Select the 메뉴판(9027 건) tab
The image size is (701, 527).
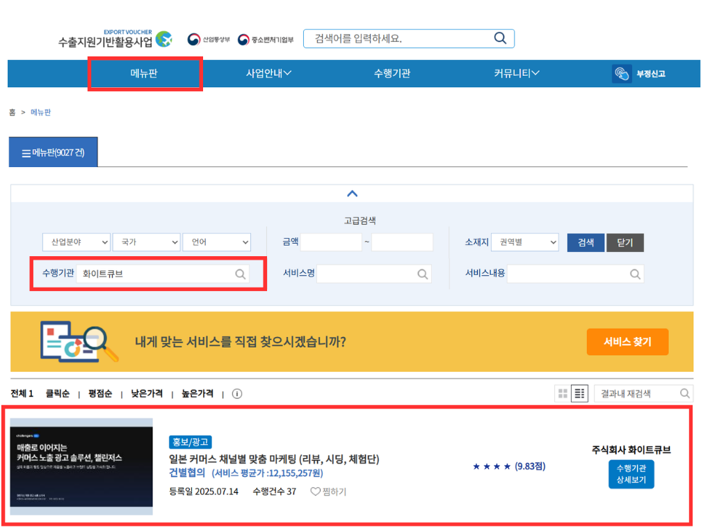pos(53,152)
